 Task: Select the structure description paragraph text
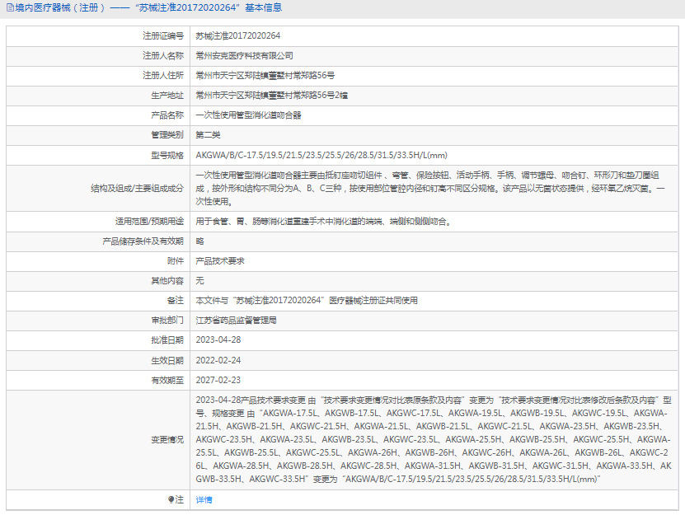coord(430,188)
